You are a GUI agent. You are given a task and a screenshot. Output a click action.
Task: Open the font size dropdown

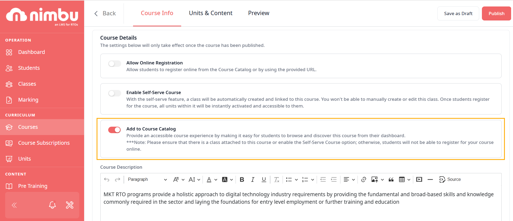point(194,179)
